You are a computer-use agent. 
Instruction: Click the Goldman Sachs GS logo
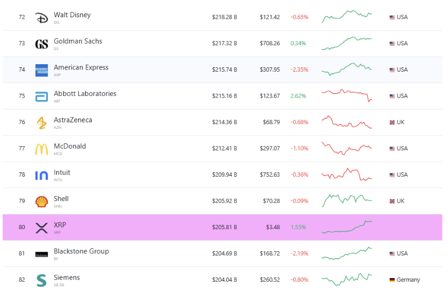click(42, 44)
